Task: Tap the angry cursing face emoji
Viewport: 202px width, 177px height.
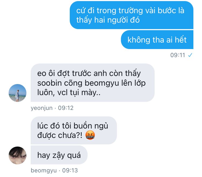Action: [90, 135]
